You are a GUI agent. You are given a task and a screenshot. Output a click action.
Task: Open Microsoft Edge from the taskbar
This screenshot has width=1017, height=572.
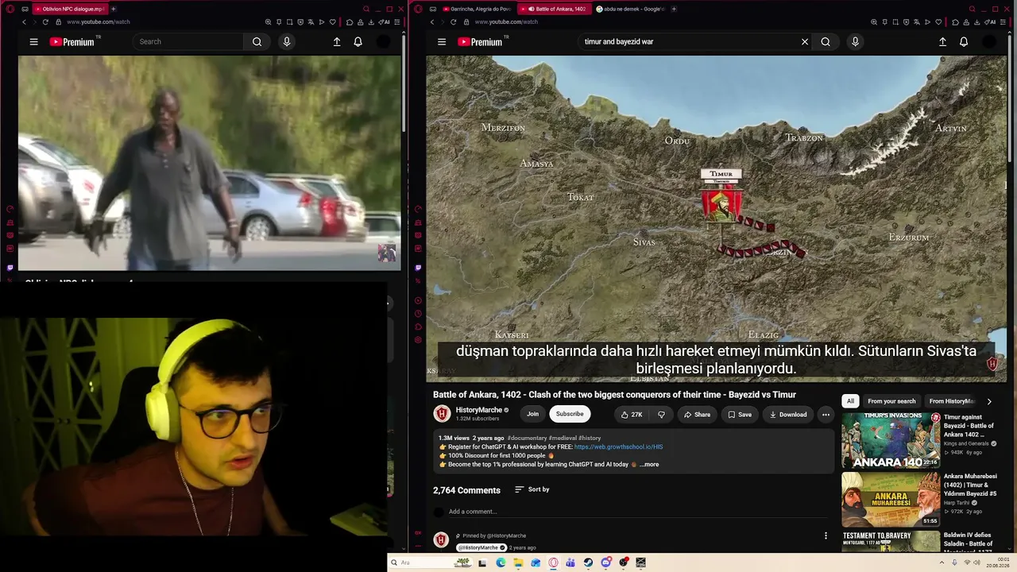point(501,562)
